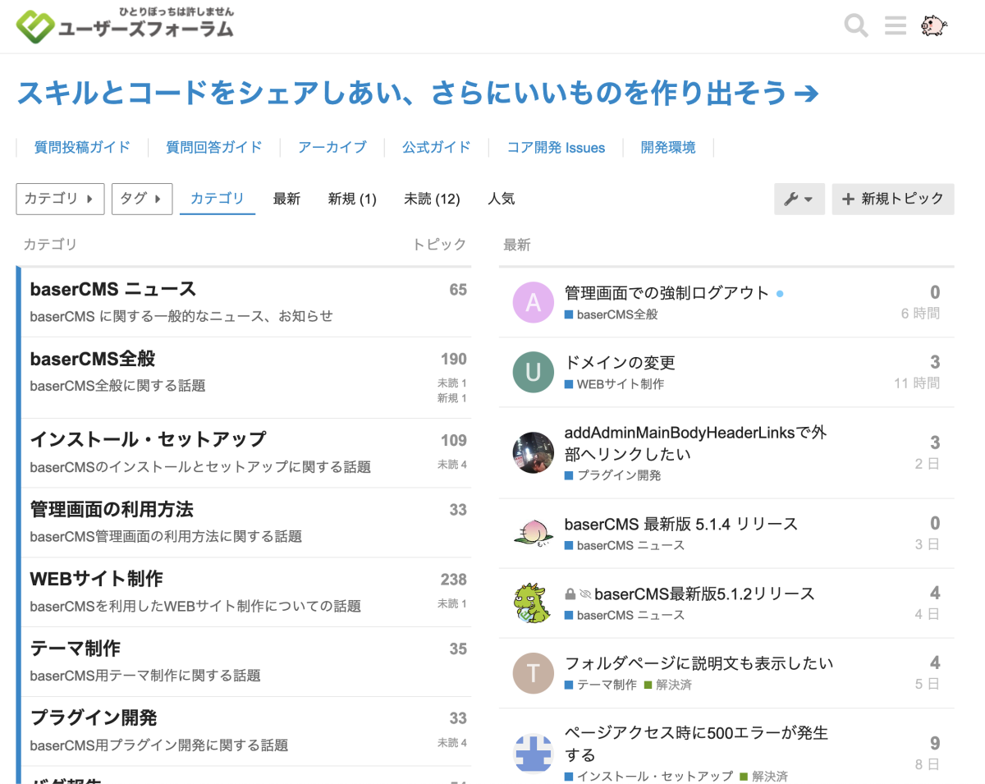
Task: Click the peach avatar for 5.1.4 release
Action: pos(533,534)
